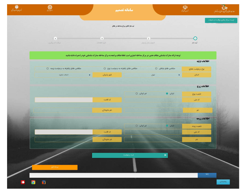Open the لیست مراکز جامع مراقبت از خانواده list
Viewport: 245px width, 195px height.
(x=221, y=20)
